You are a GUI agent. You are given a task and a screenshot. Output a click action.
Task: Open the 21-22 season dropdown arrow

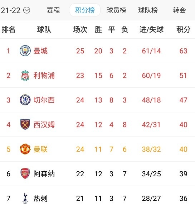pos(26,10)
